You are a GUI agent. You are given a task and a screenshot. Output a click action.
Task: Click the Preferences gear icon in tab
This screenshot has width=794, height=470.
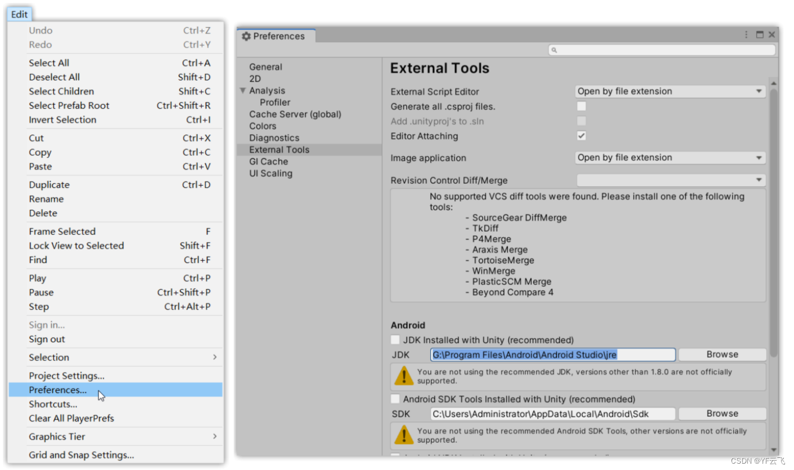(x=246, y=36)
